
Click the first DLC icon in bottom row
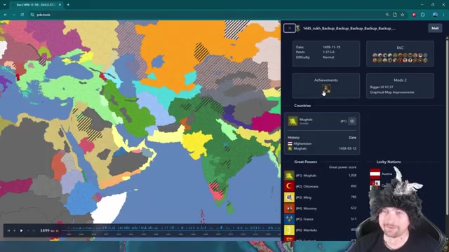pos(375,60)
